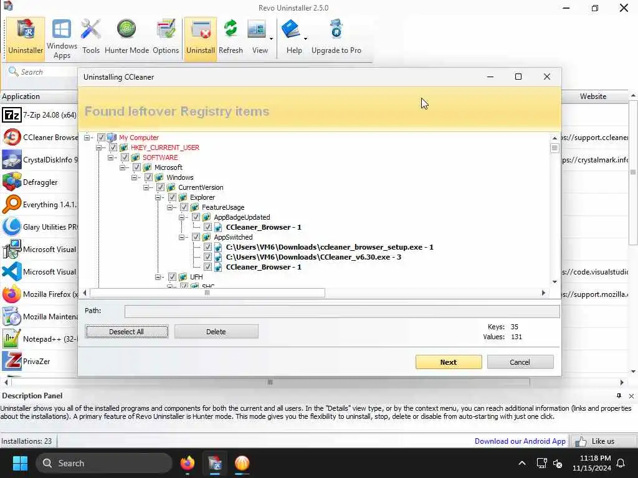Click the registry tree horizontal scrollbar thumb
Viewport: 638px width, 478px height.
207,293
